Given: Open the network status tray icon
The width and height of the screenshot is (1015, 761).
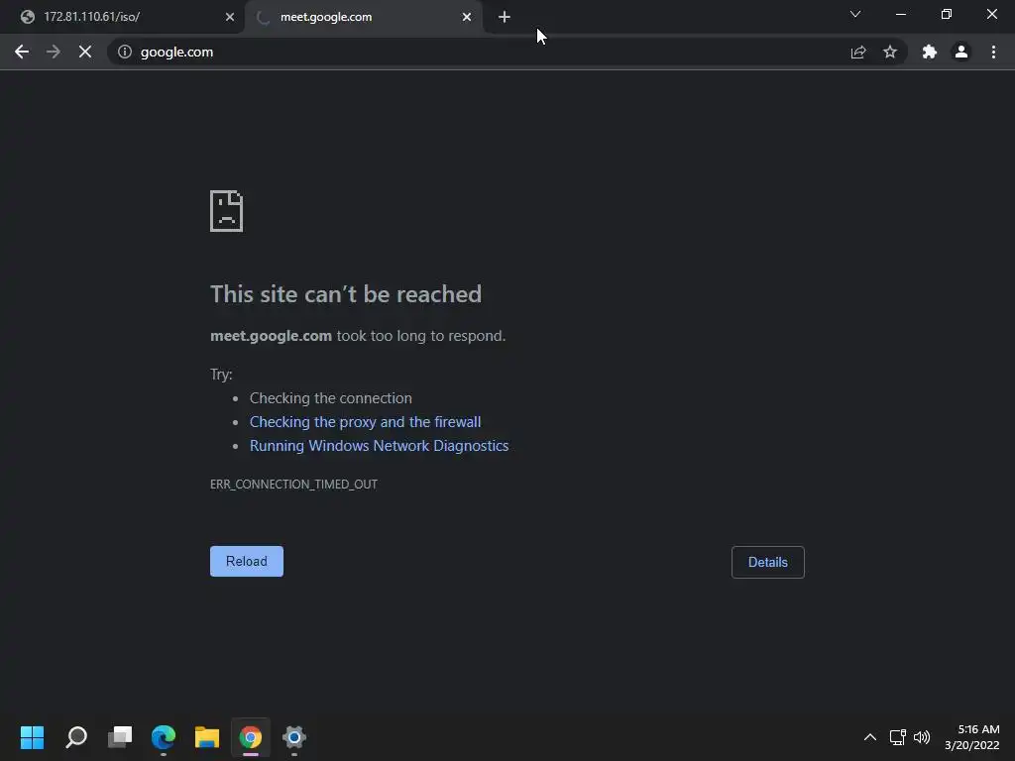Looking at the screenshot, I should [x=897, y=737].
